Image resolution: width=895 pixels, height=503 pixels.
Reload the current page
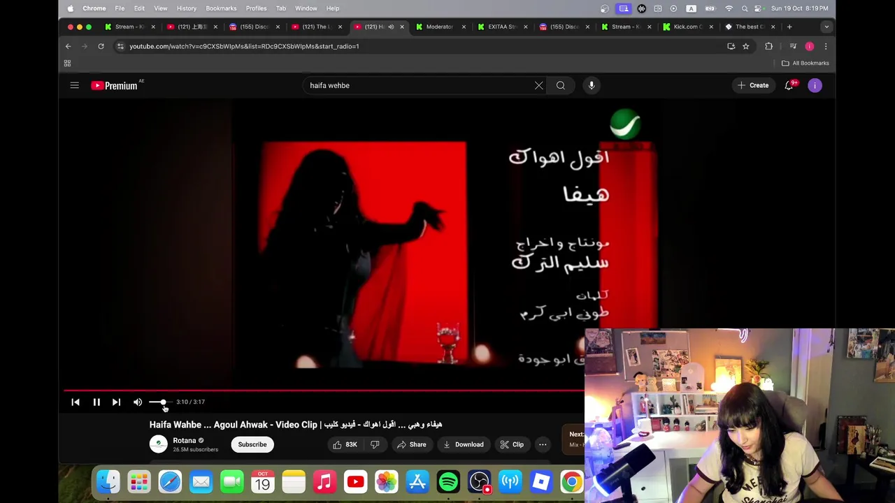pos(101,46)
